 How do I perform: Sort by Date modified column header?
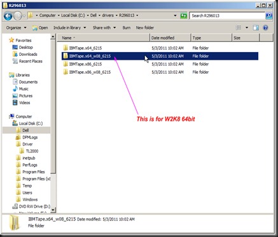[x=170, y=38]
